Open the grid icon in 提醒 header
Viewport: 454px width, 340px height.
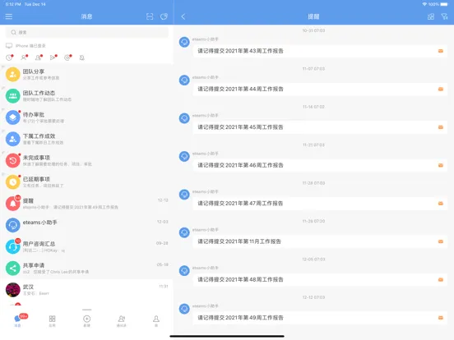(431, 16)
